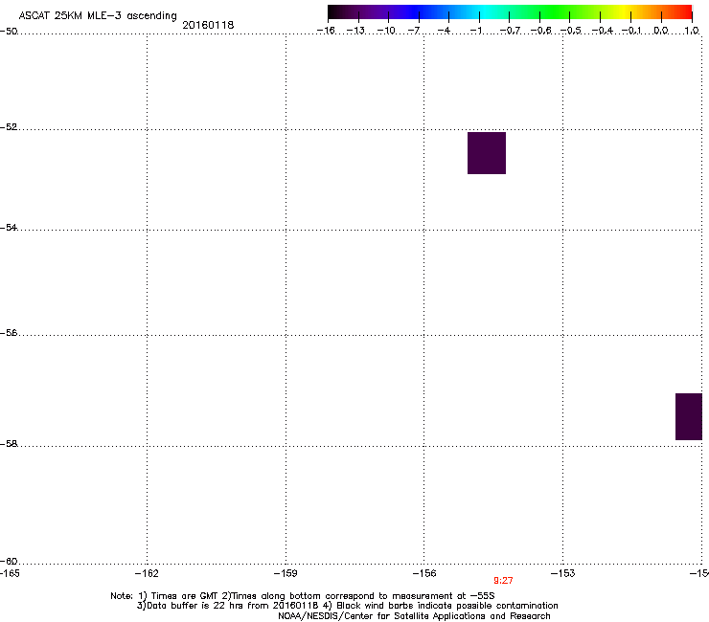Click the -10 color scale label

(x=386, y=31)
